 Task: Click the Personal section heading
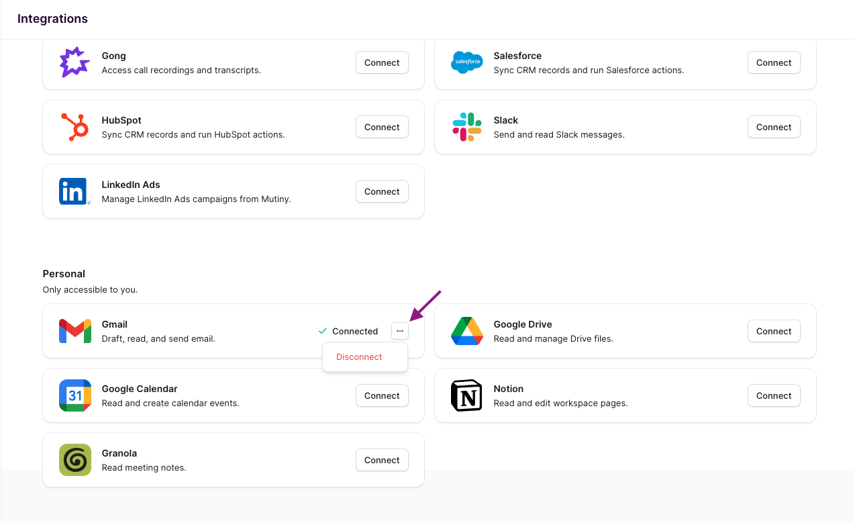[64, 274]
